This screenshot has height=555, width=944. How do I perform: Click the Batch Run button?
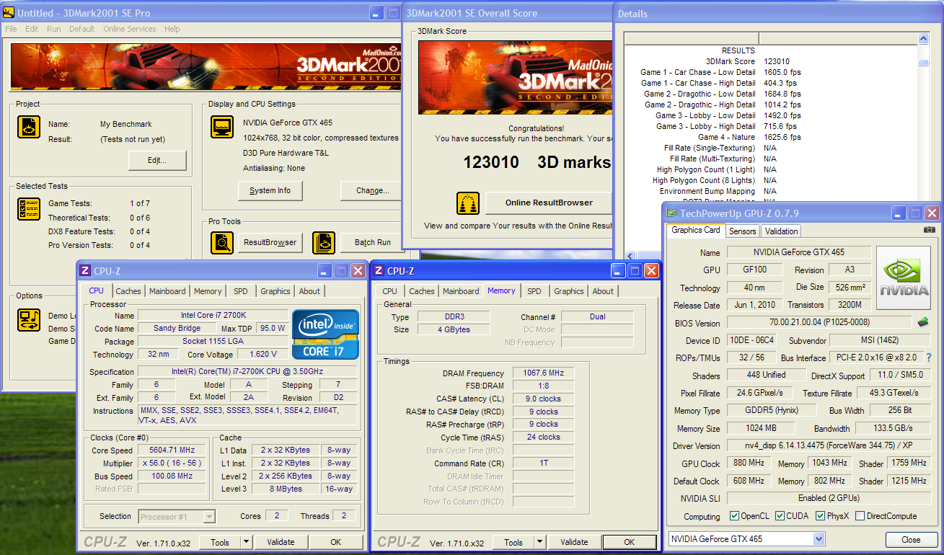pos(372,242)
